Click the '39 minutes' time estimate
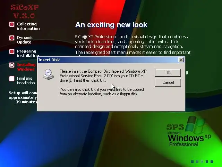 [x=26, y=102]
